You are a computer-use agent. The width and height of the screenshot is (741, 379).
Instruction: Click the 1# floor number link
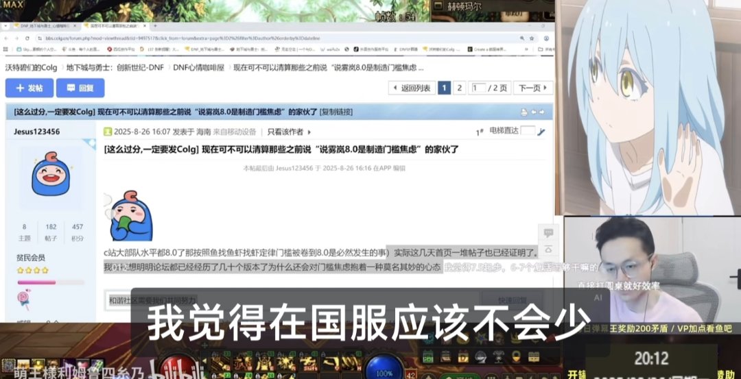[479, 133]
